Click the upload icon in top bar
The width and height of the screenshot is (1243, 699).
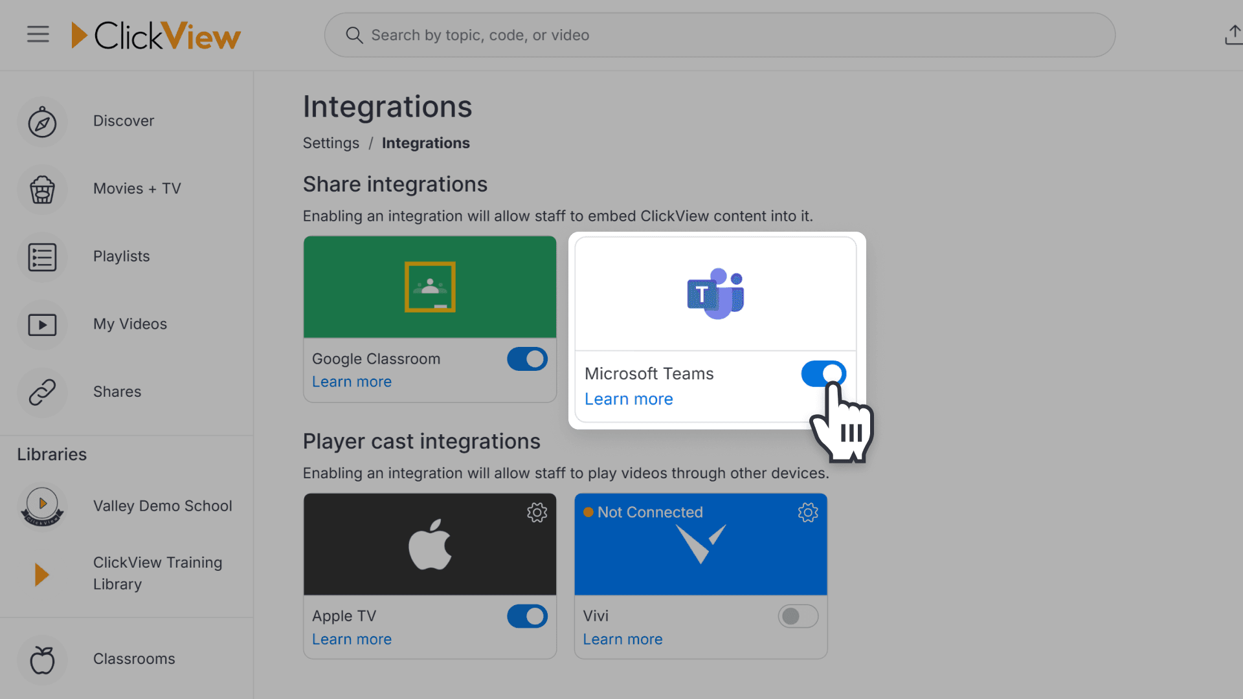[1233, 35]
